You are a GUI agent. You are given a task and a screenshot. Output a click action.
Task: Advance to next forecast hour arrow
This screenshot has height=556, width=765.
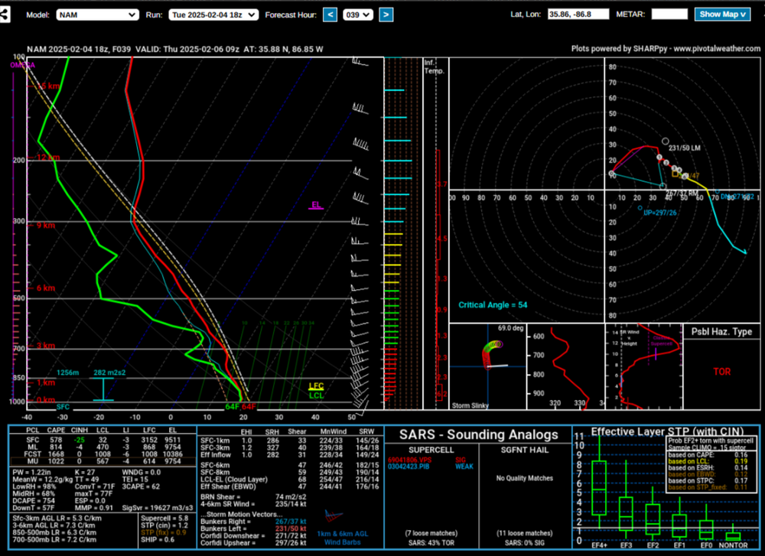[386, 15]
